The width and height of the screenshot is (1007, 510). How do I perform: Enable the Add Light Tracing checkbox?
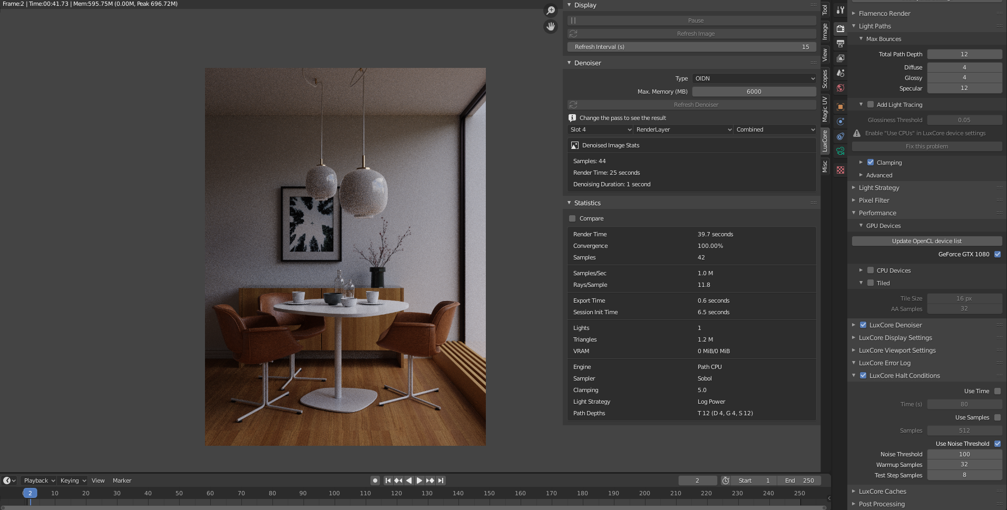coord(871,105)
